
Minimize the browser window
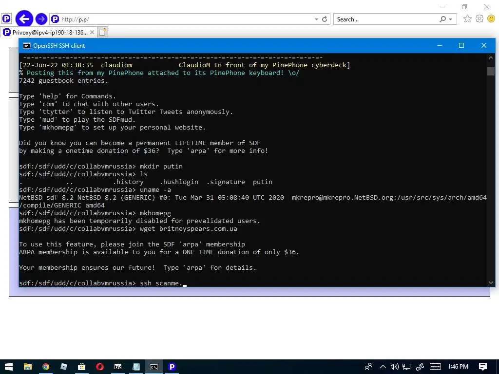pyautogui.click(x=442, y=7)
